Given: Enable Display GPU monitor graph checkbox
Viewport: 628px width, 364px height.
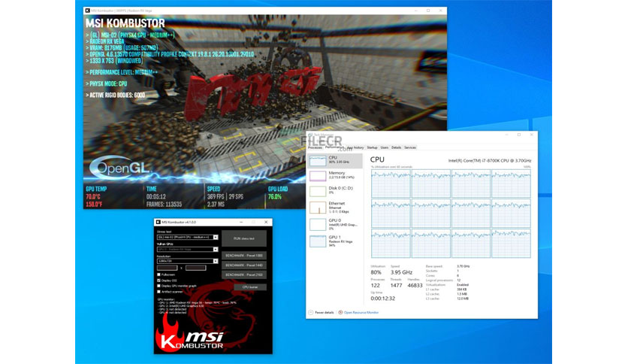Looking at the screenshot, I should coord(159,286).
